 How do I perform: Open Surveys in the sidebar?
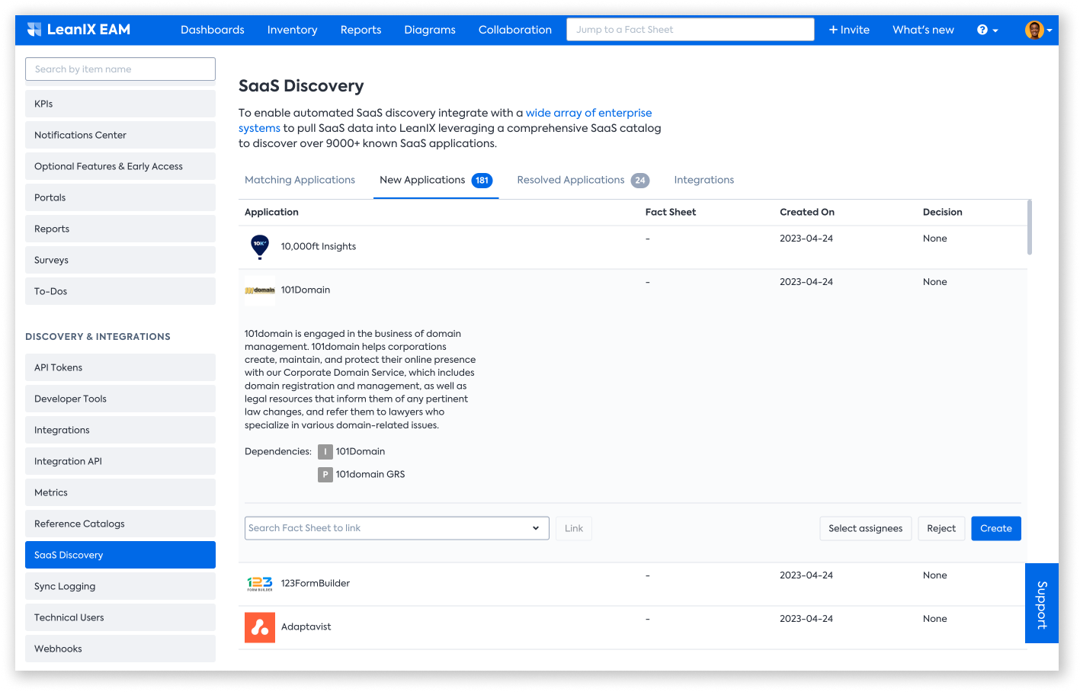click(120, 260)
